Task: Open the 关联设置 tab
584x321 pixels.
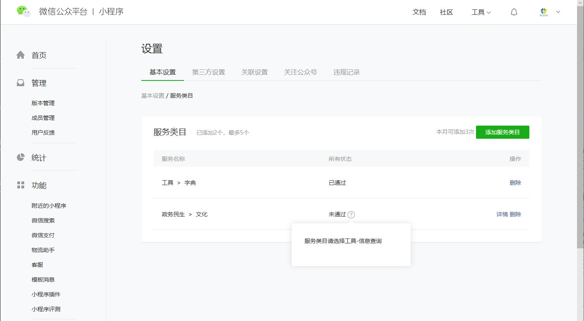Action: 255,72
